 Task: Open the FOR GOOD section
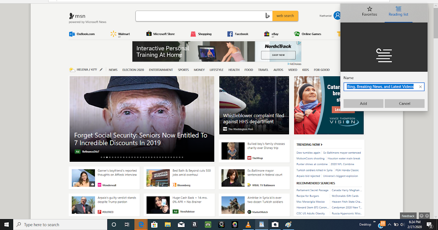pos(322,70)
